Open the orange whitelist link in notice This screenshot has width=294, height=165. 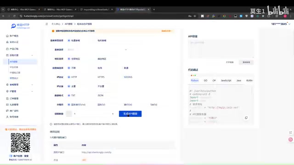pyautogui.click(x=167, y=31)
